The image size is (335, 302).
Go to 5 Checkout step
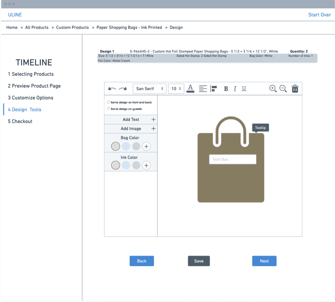(20, 121)
